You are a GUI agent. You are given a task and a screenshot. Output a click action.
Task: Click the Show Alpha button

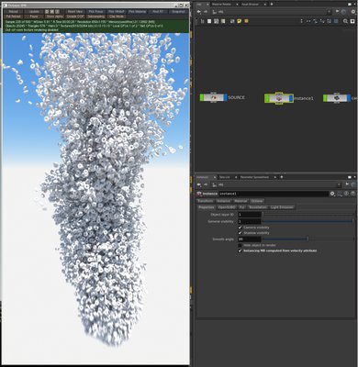pos(55,17)
